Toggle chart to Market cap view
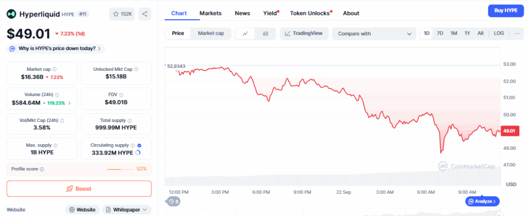Image resolution: width=529 pixels, height=216 pixels. point(211,34)
